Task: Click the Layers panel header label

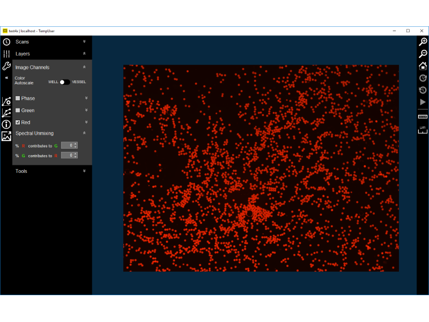Action: coord(23,54)
